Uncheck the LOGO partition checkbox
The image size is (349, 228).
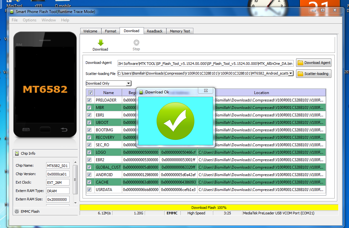(x=89, y=152)
